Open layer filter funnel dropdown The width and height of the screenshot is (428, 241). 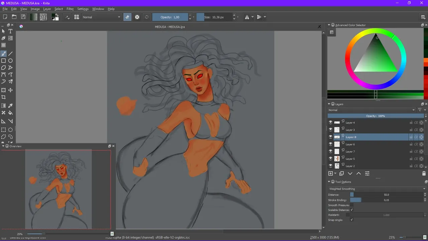[x=422, y=110]
